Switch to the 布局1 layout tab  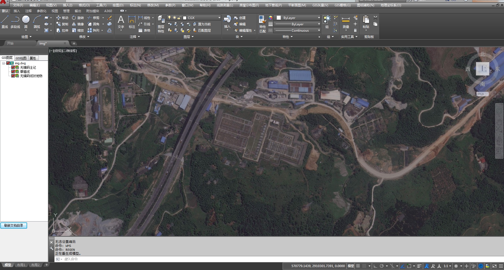point(21,265)
